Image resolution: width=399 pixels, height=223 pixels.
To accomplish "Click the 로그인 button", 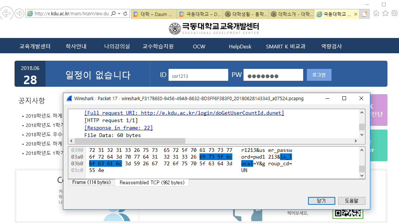I will pyautogui.click(x=319, y=75).
